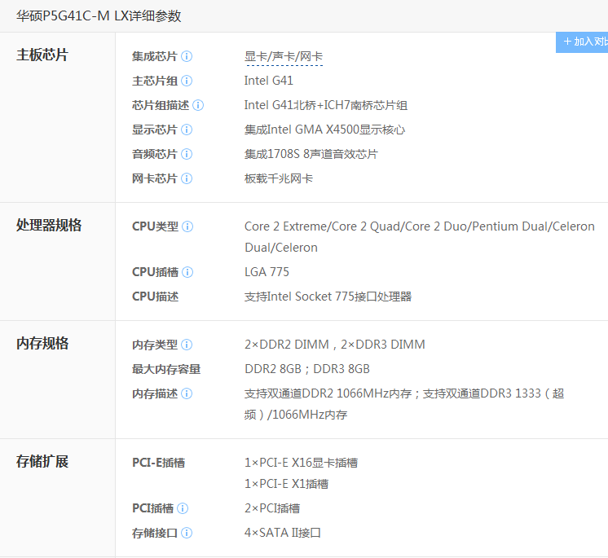
Task: Click the info icon next to 主芯片组
Action: pos(187,81)
